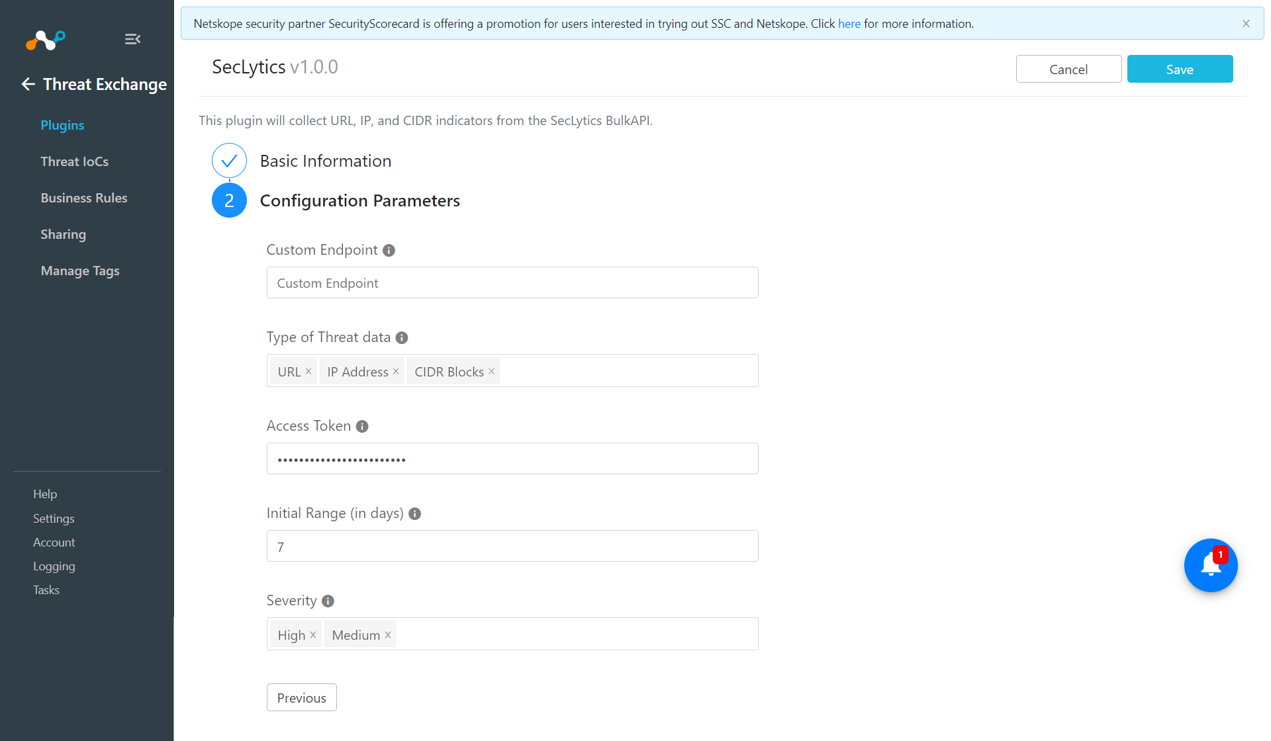
Task: Open the Severity multi-select dropdown
Action: [576, 634]
